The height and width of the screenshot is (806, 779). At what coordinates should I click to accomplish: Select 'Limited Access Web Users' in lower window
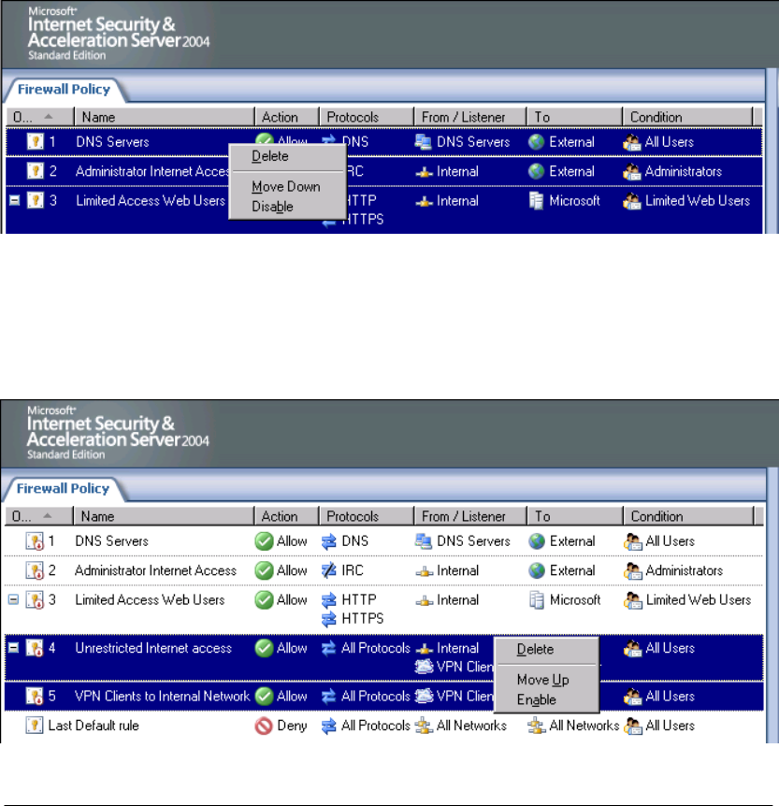pyautogui.click(x=150, y=600)
